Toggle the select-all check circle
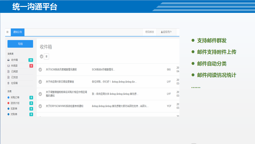This screenshot has width=255, height=144. pos(41,56)
